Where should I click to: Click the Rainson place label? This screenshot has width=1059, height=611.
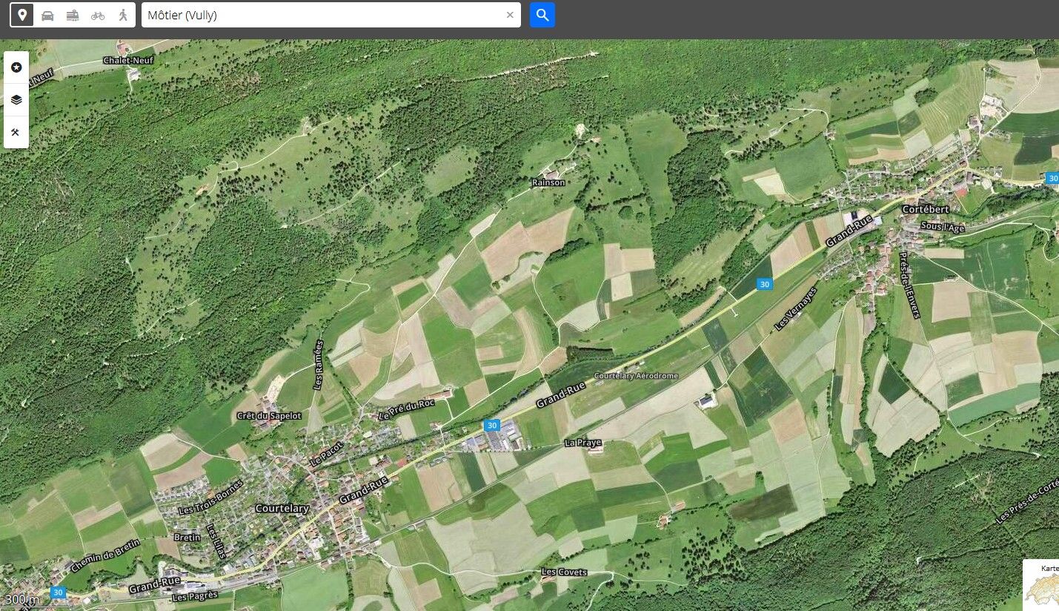(x=548, y=182)
